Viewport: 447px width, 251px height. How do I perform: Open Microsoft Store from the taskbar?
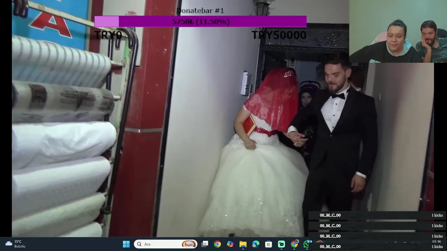pos(269,244)
